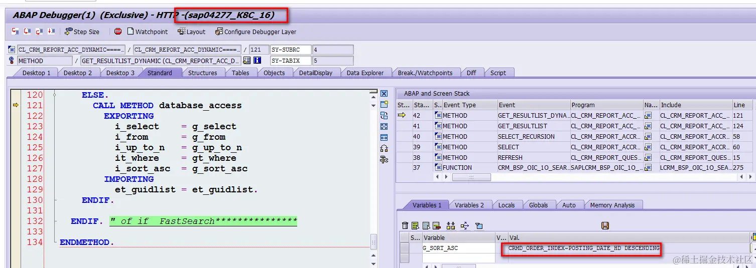The image size is (756, 268).
Task: Click the maximize tool (full screen) icon
Action: [x=384, y=126]
